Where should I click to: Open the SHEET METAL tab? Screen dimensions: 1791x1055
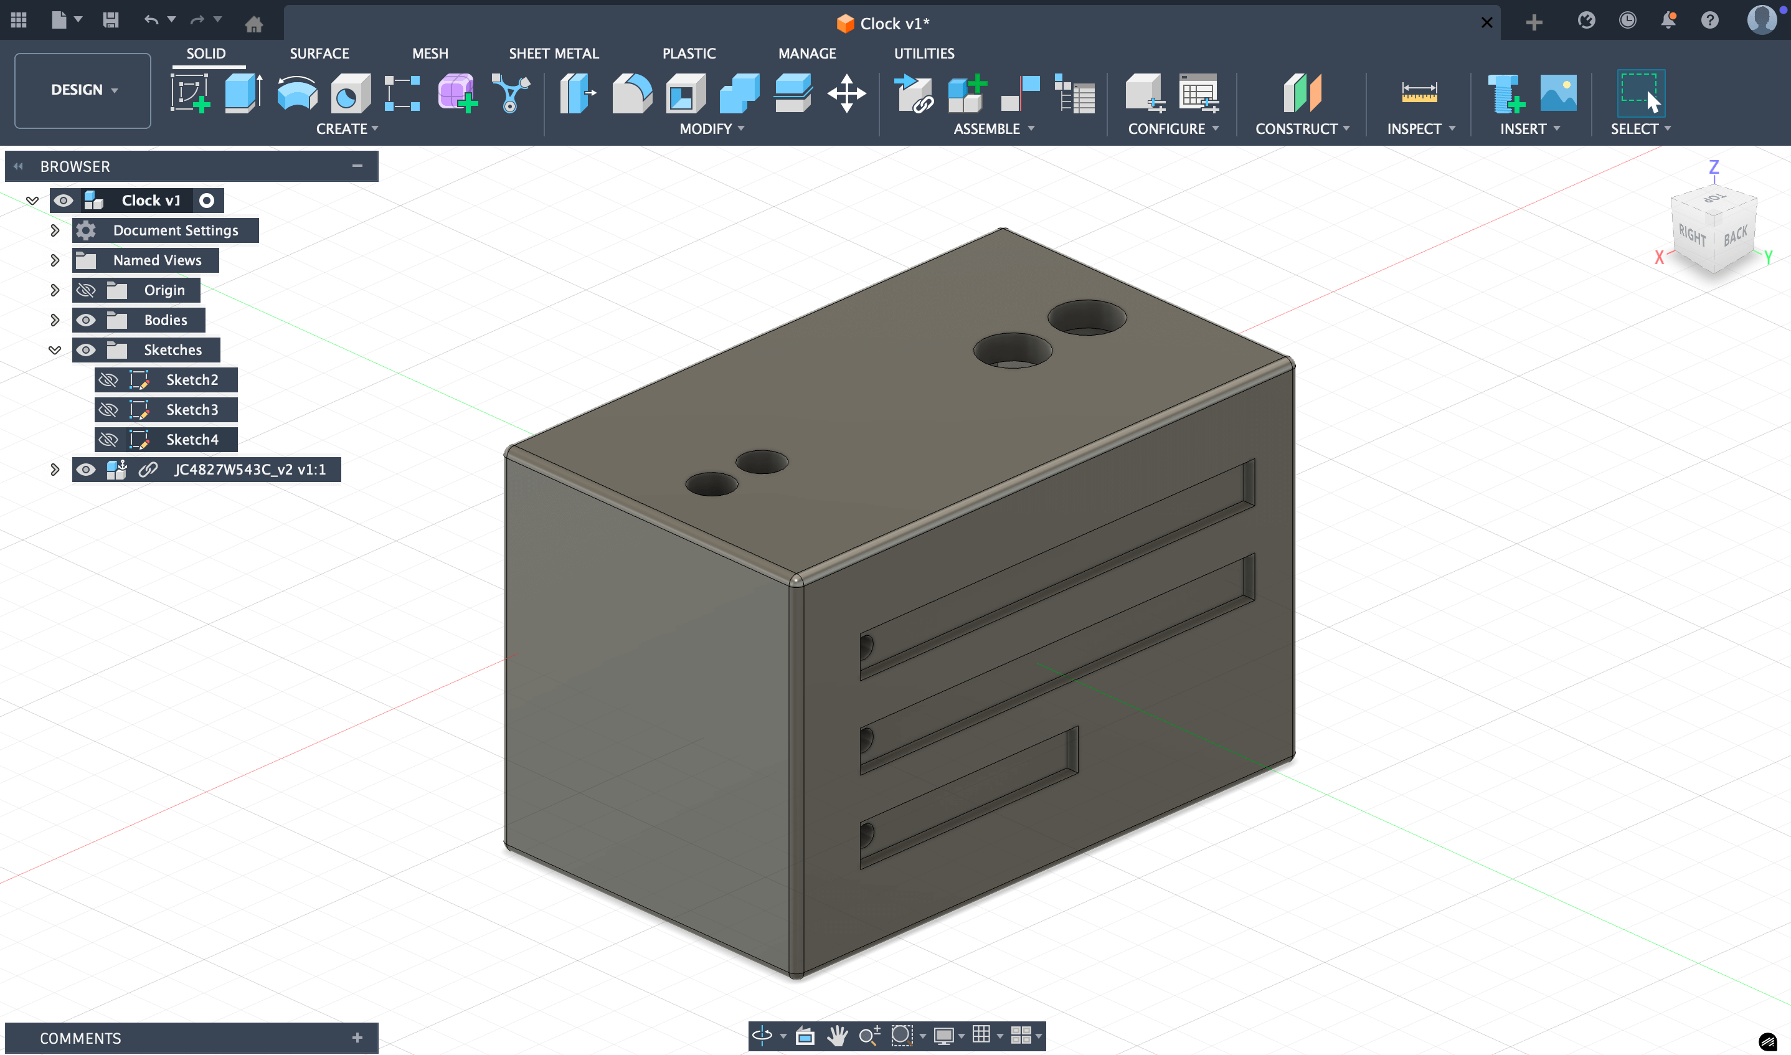tap(553, 54)
